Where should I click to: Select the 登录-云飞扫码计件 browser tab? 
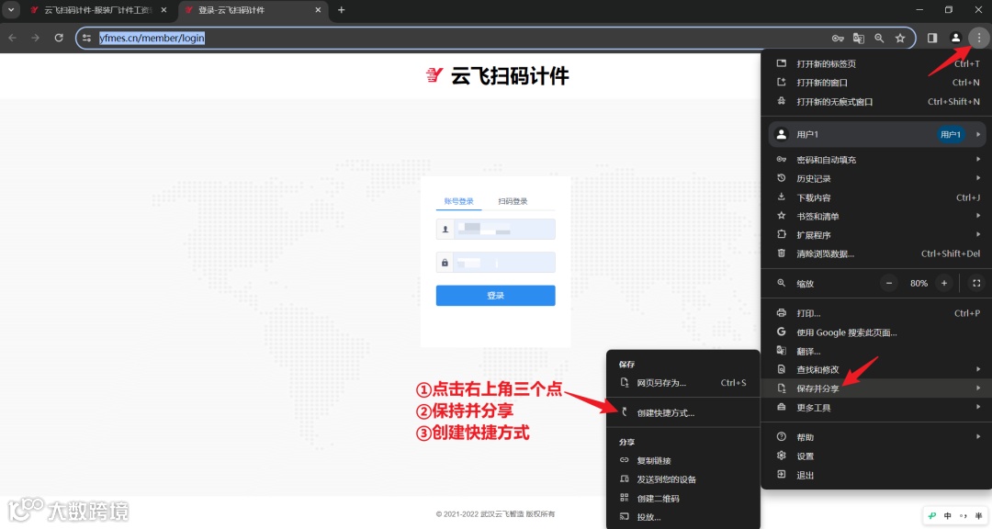(x=254, y=10)
